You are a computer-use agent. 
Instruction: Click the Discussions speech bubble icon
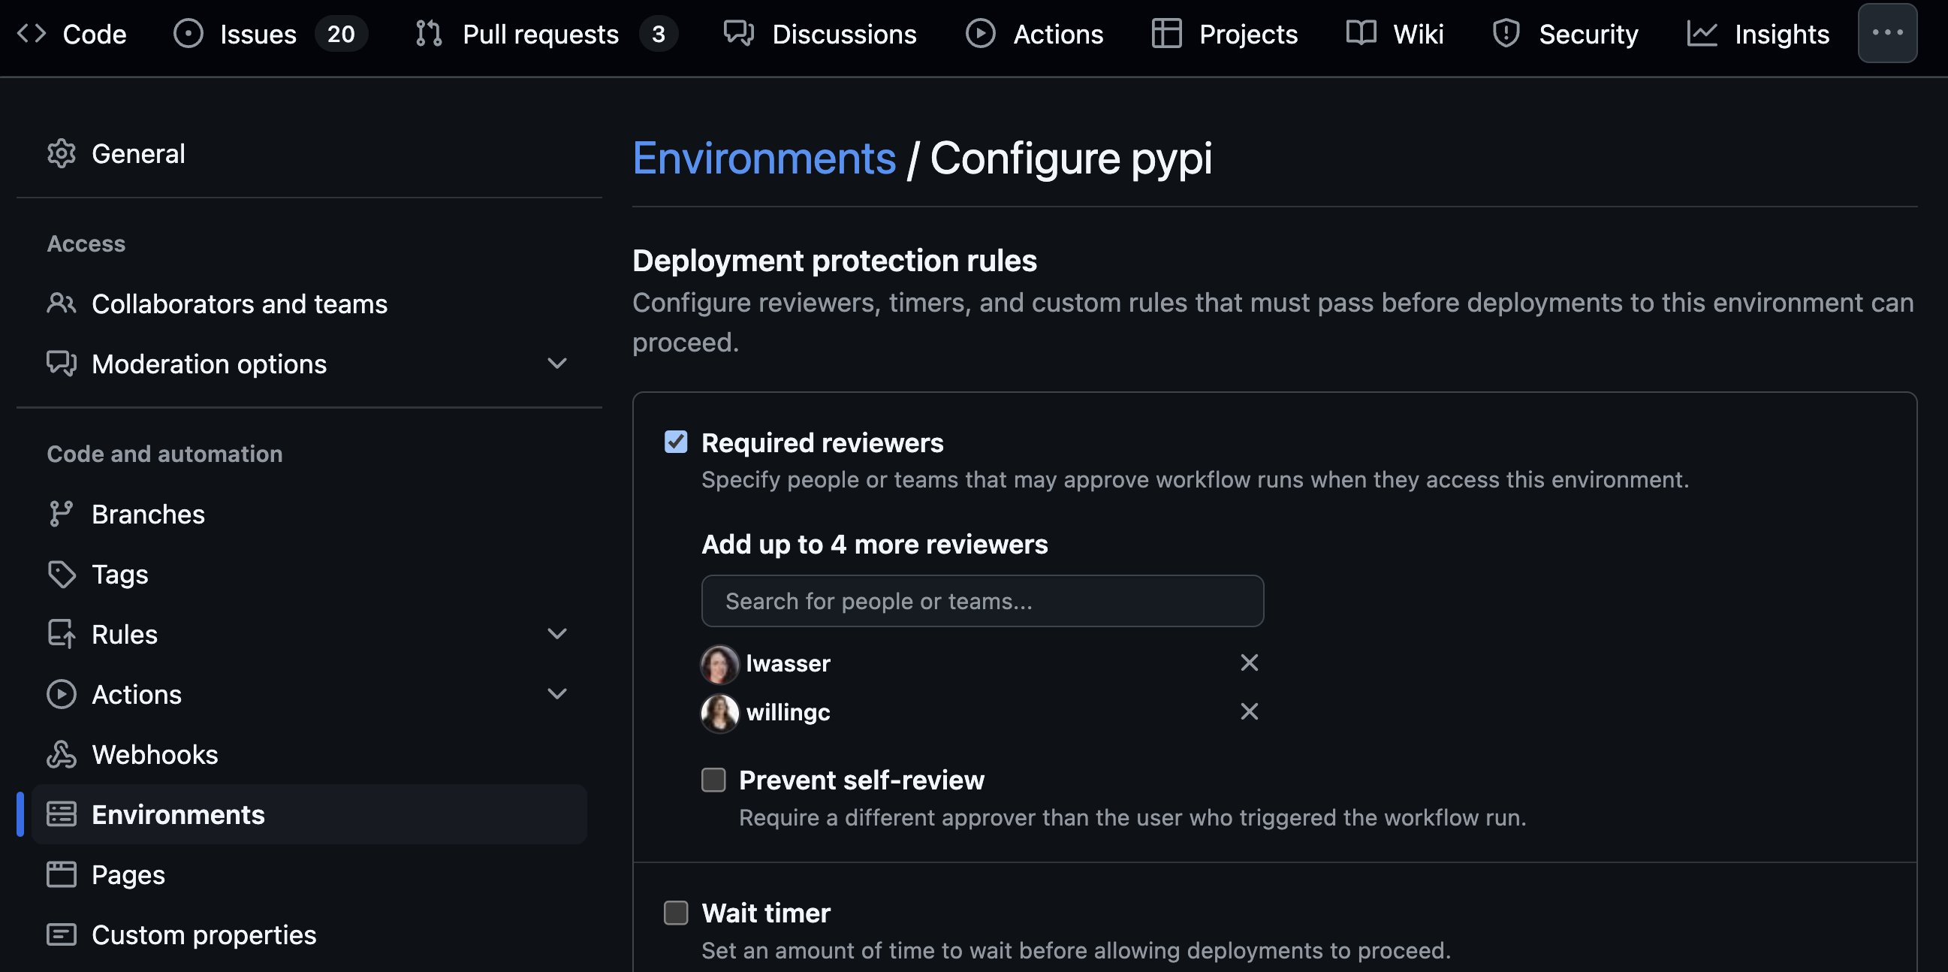tap(739, 34)
